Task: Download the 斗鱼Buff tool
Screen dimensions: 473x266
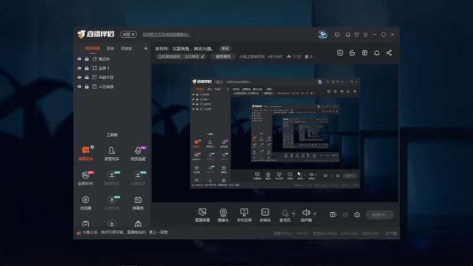Action: click(138, 178)
